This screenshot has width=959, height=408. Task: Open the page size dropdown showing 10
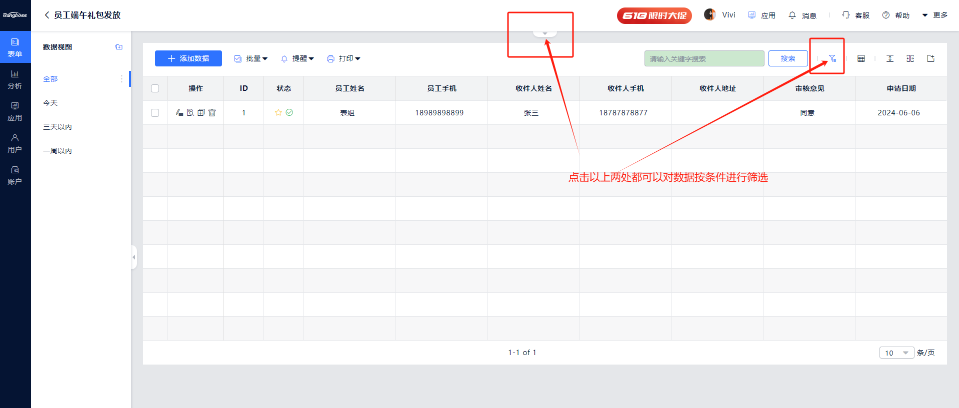coord(896,353)
